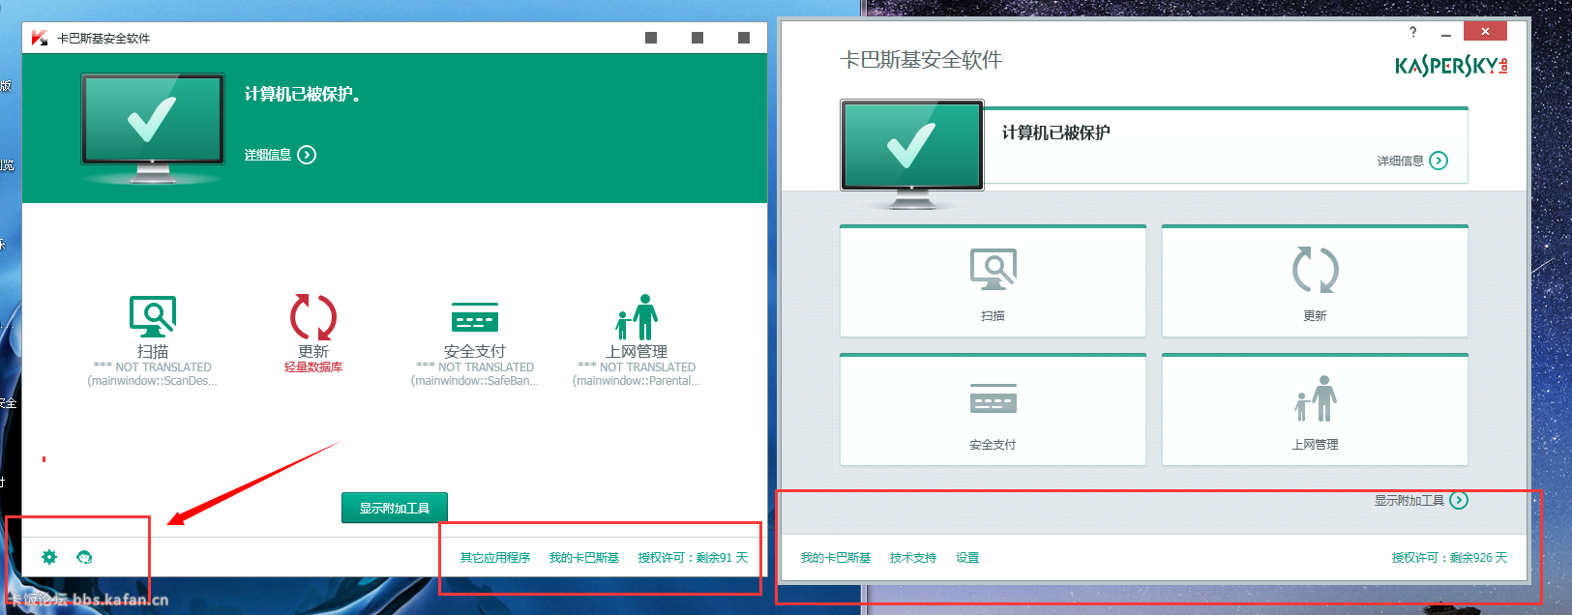This screenshot has width=1572, height=615.
Task: Click Kaspersky logo in left title bar
Action: 40,38
